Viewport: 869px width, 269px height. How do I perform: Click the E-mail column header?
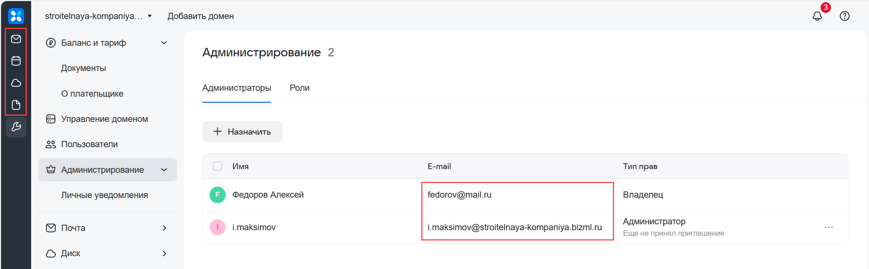439,166
